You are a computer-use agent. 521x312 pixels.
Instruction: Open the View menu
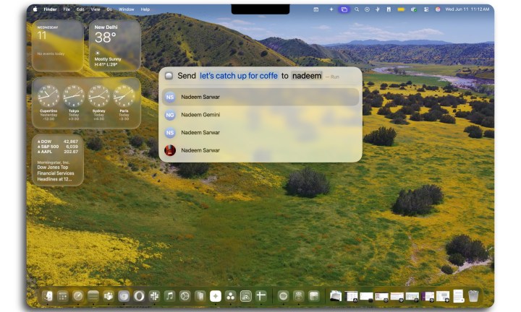[96, 9]
